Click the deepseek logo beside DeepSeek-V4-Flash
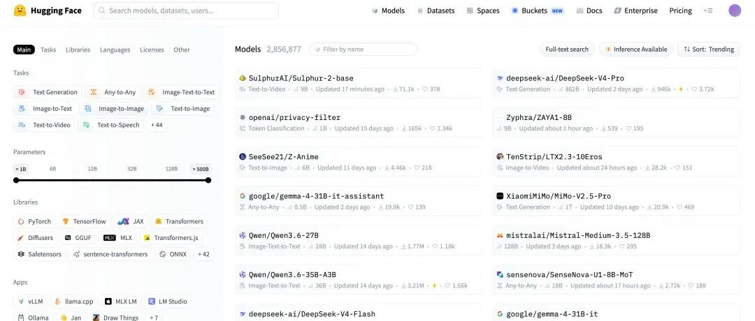 (243, 314)
